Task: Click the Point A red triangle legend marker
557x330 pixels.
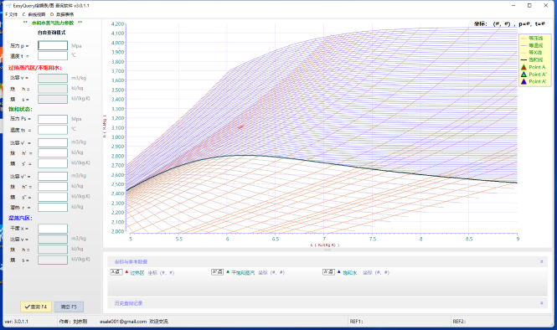Action: (523, 67)
